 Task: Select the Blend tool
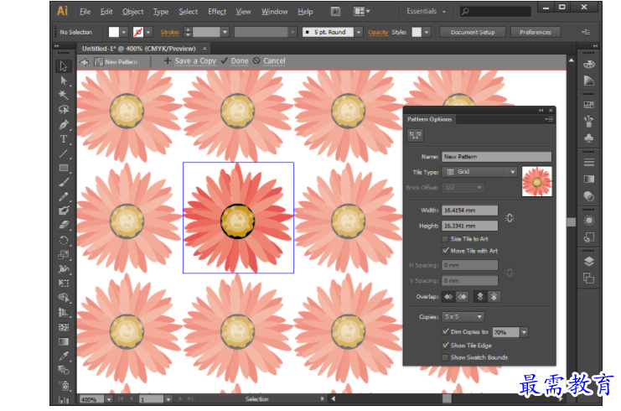64,370
